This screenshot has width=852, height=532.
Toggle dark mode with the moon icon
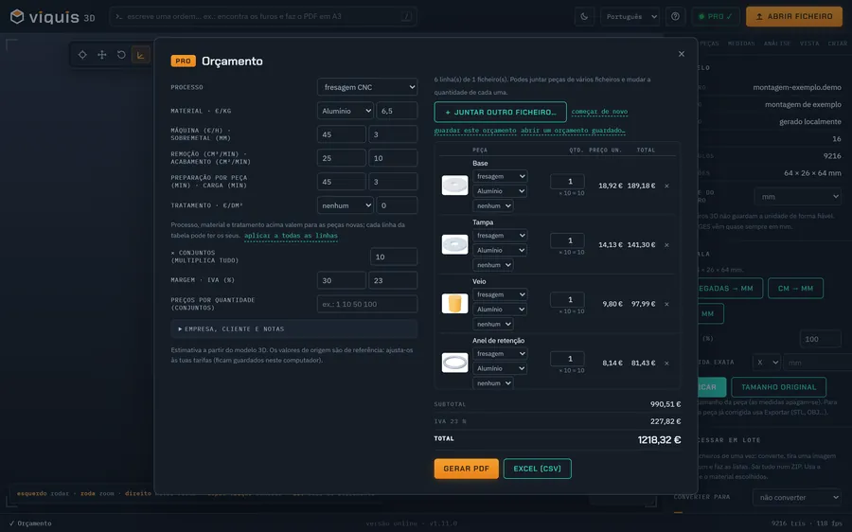(x=584, y=16)
